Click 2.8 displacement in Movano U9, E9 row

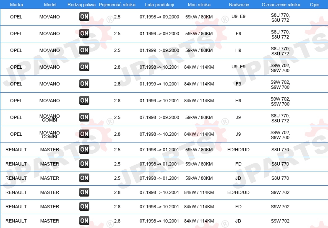point(117,67)
